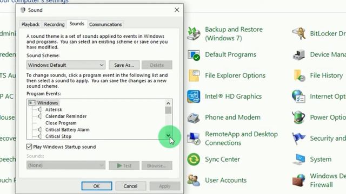Open the Sync Center icon
Screen dimensions: 346x194
(x=194, y=160)
